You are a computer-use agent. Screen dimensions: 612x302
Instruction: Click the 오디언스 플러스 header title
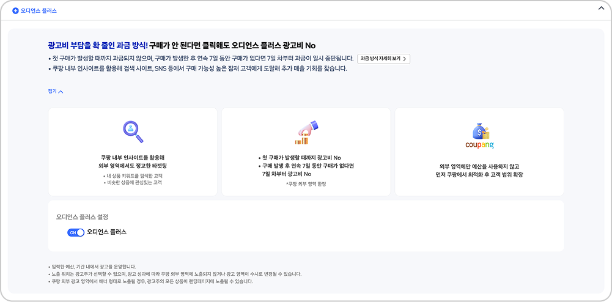pos(39,11)
